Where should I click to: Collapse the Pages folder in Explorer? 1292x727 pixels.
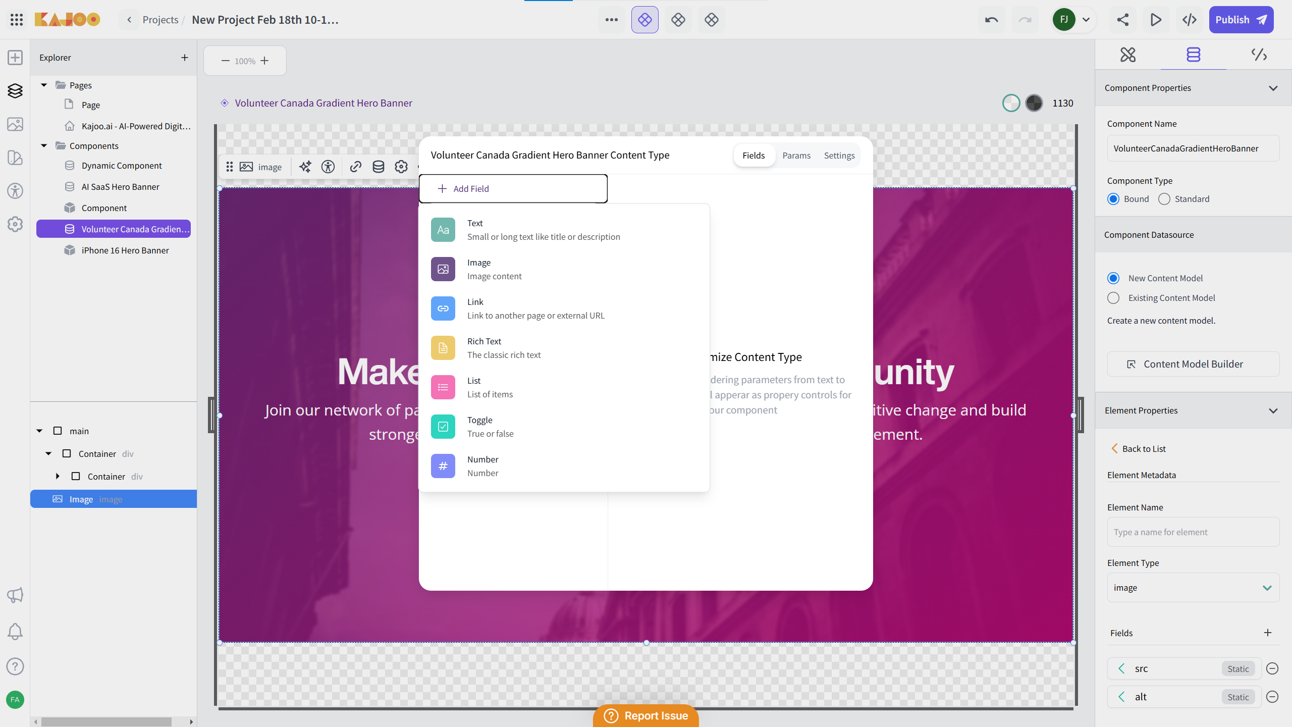point(44,85)
